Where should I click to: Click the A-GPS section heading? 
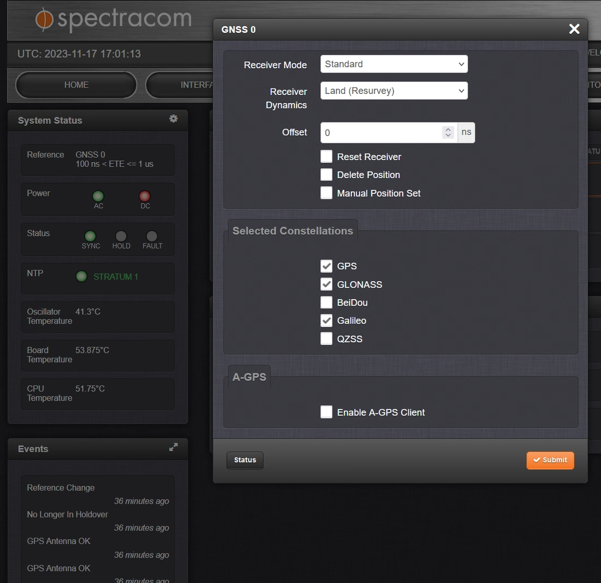click(x=249, y=377)
